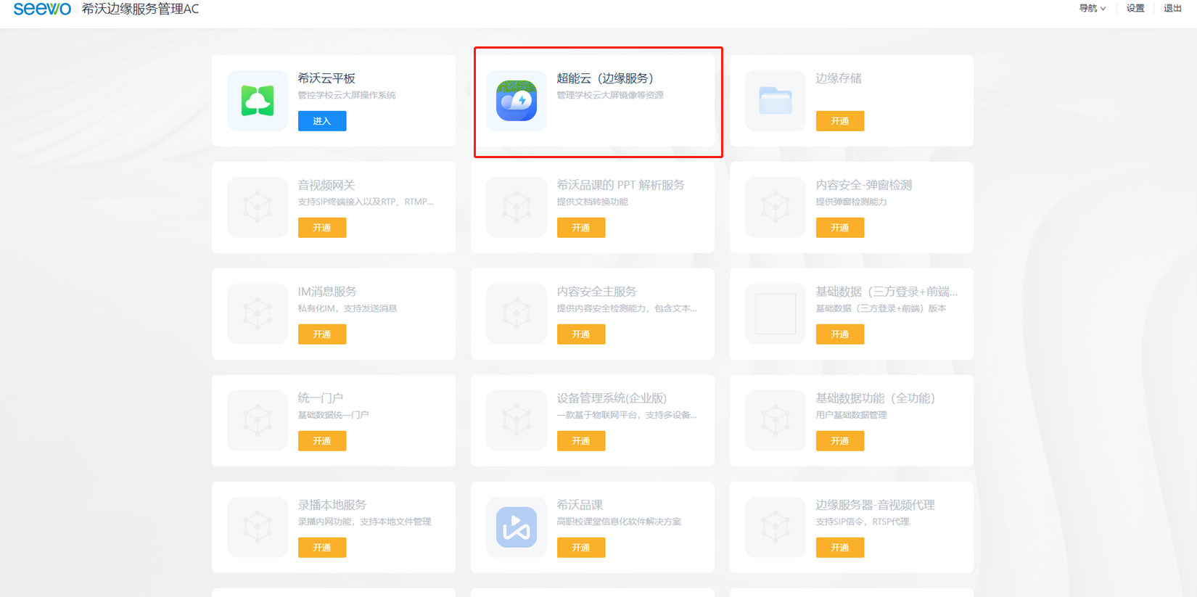Viewport: 1197px width, 597px height.
Task: Click description 管控学校云大屏操作系统
Action: click(x=347, y=95)
